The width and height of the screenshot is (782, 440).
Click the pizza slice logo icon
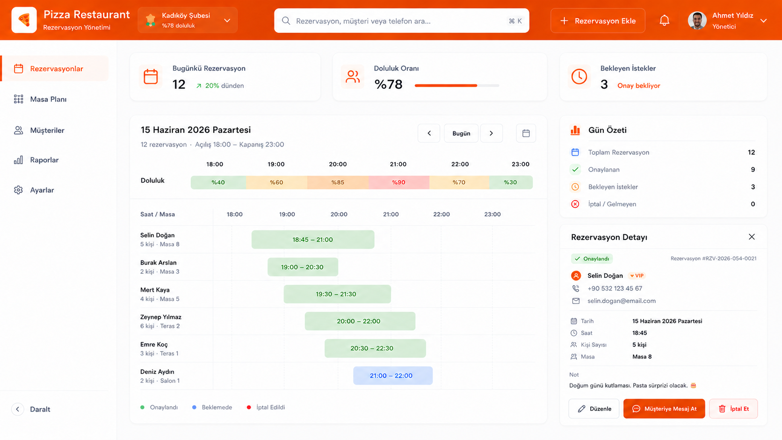click(24, 20)
